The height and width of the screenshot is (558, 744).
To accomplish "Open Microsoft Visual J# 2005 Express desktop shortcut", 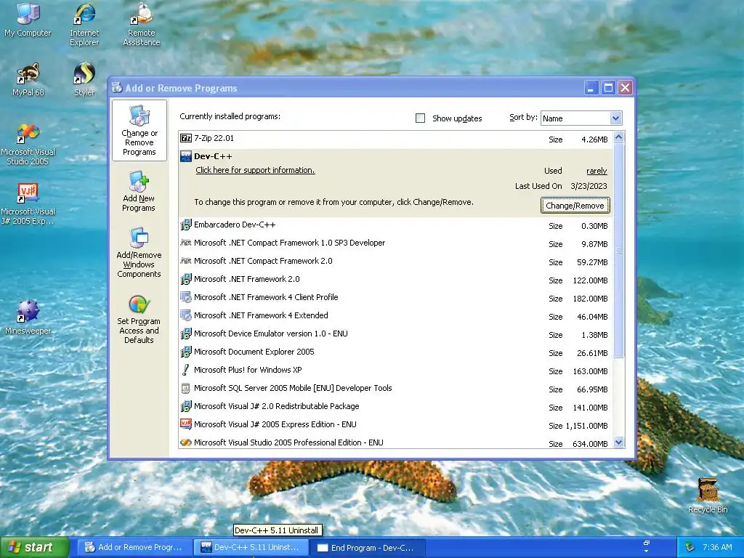I will [28, 204].
